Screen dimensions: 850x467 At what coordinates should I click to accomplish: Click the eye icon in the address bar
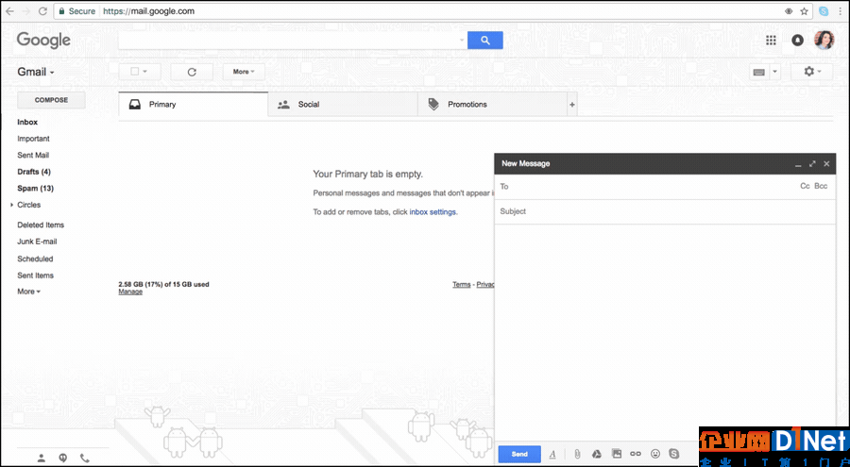(x=789, y=10)
